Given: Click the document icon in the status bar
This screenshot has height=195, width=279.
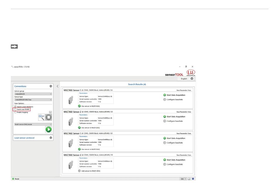Looking at the screenshot, I should click(x=189, y=179).
